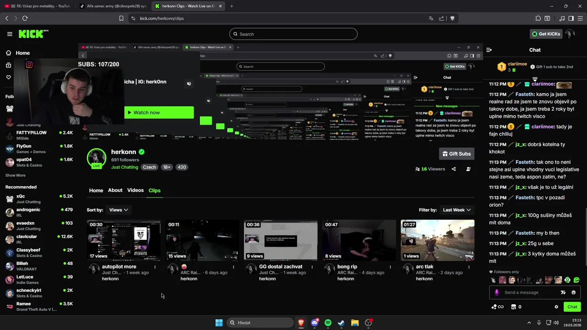Switch to the About tab

[115, 191]
